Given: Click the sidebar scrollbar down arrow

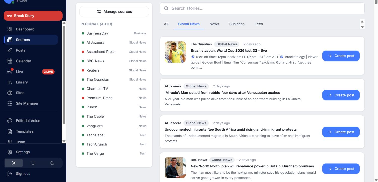Looking at the screenshot, I should pyautogui.click(x=64, y=141).
